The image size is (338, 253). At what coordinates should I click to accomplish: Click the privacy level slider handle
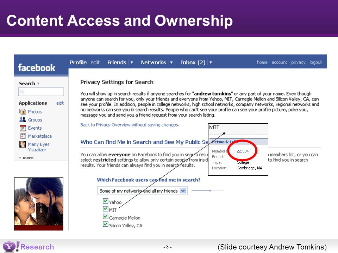(210, 190)
